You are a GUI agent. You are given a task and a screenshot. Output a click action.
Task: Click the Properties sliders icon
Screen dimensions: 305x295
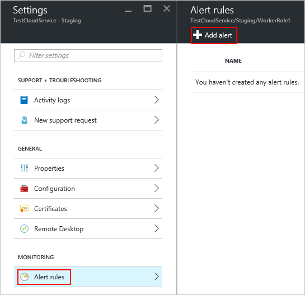[x=24, y=168]
